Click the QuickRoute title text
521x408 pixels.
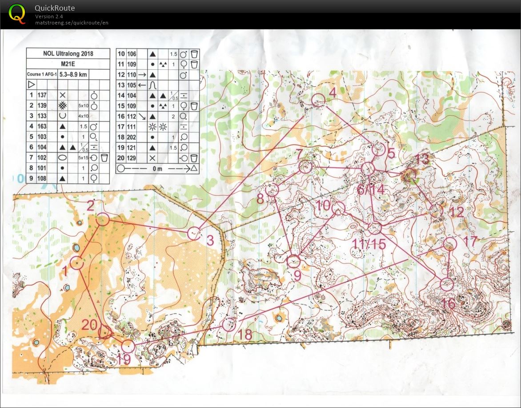pyautogui.click(x=55, y=8)
